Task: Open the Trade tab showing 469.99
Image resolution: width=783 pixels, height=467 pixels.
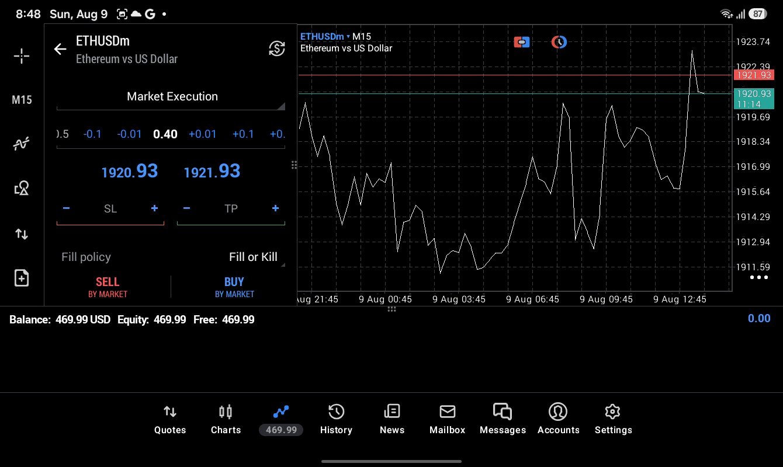Action: [281, 420]
